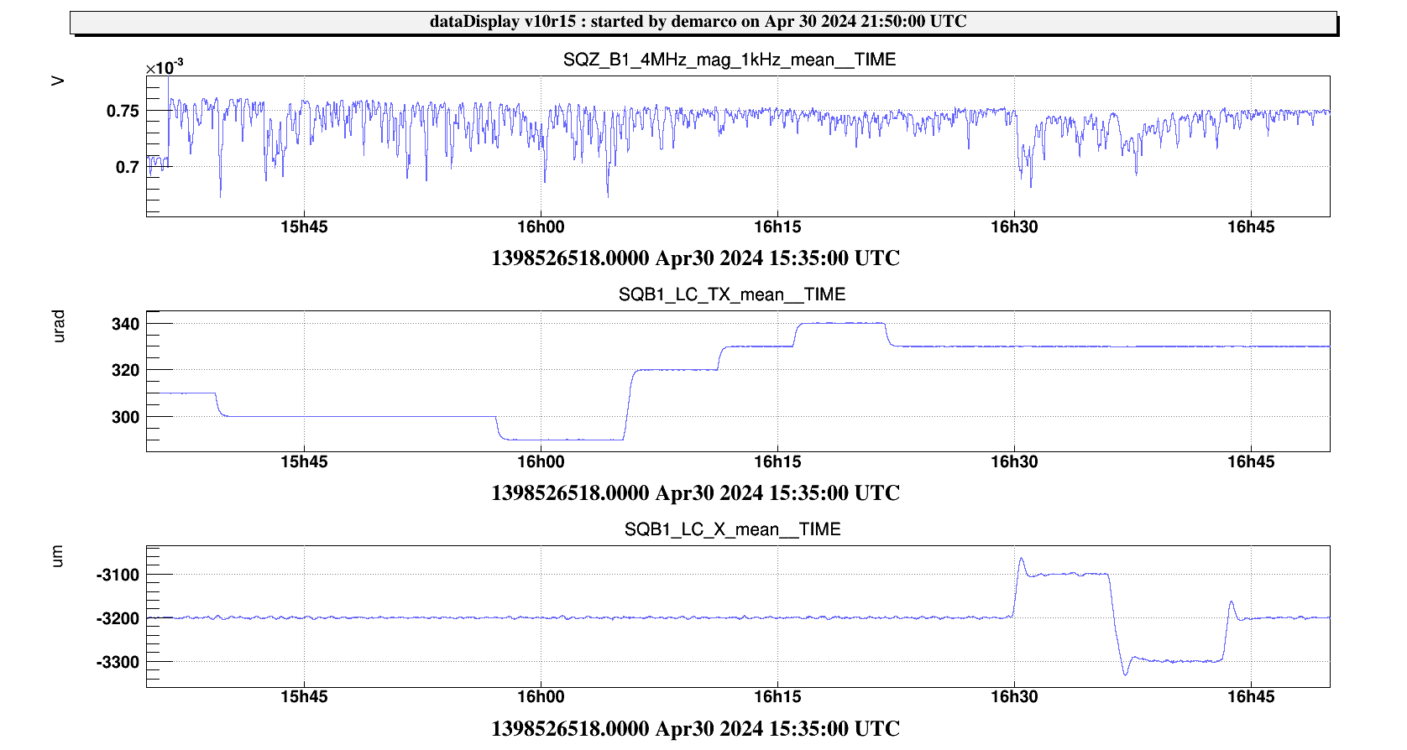Click the 16h30 tick label under X plot
Image resolution: width=1407 pixels, height=750 pixels.
point(1014,697)
